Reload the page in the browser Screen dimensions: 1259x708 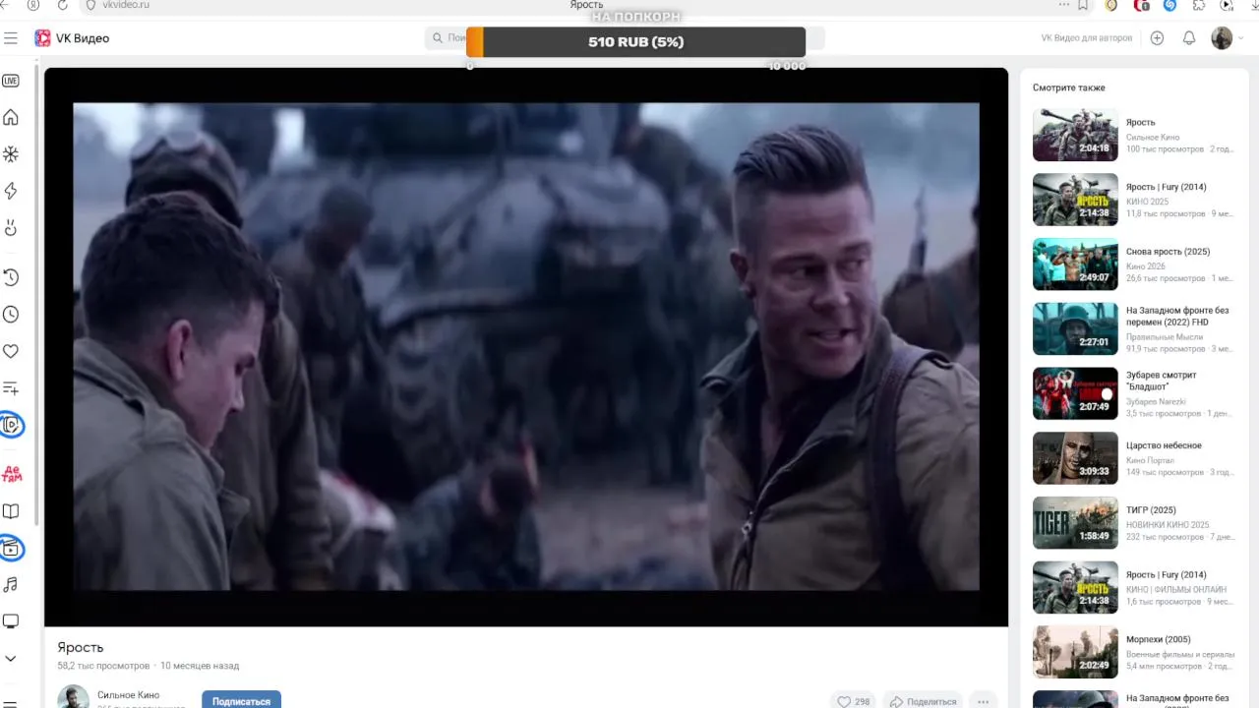(x=63, y=5)
